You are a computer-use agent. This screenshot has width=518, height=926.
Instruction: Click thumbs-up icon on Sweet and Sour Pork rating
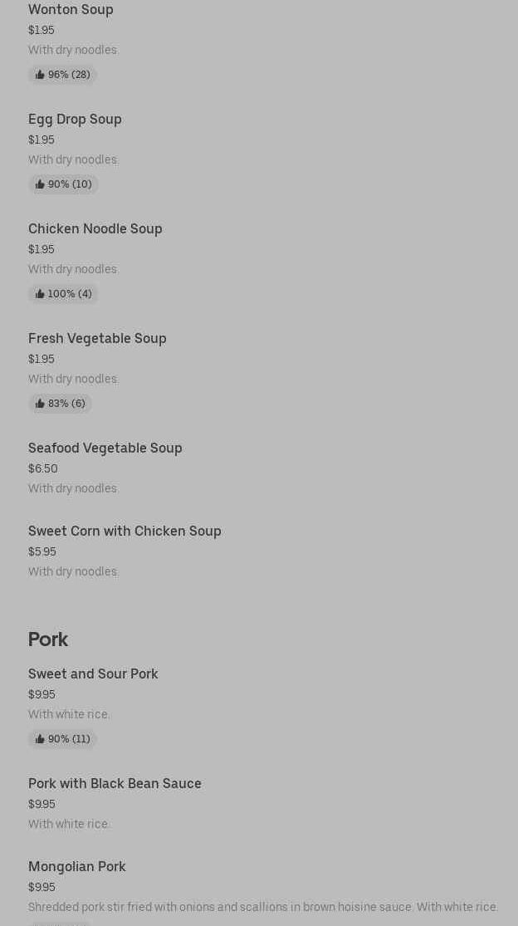coord(40,739)
